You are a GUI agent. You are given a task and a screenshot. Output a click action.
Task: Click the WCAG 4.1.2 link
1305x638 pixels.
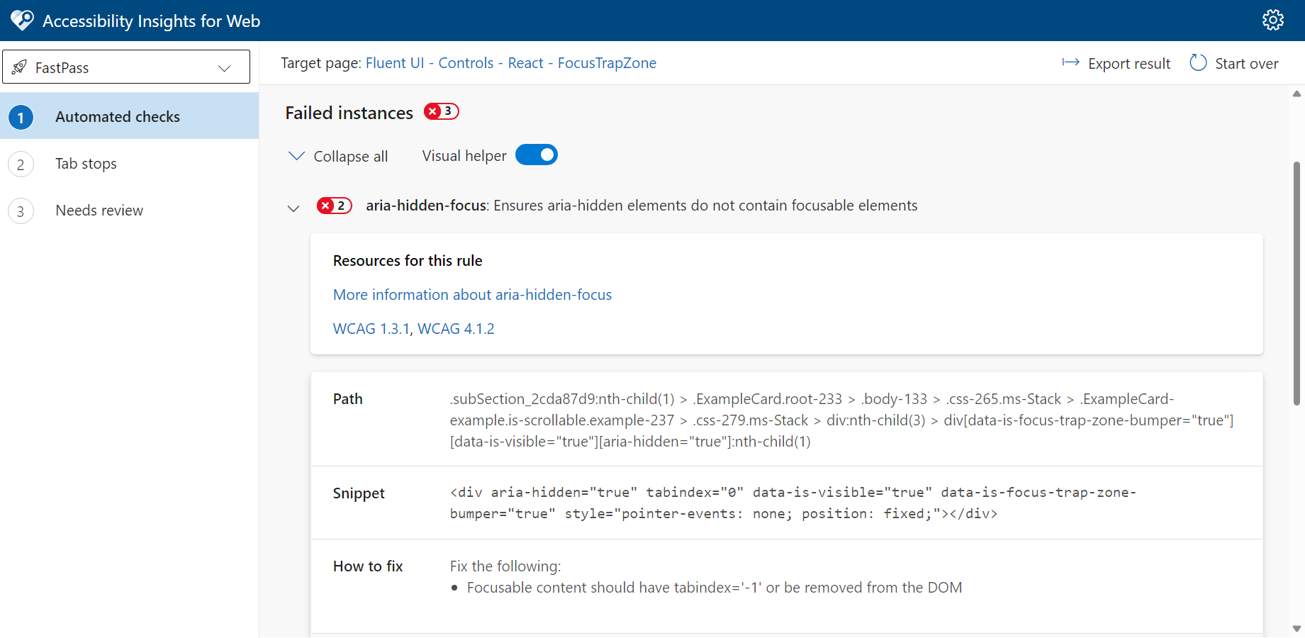[x=456, y=328]
